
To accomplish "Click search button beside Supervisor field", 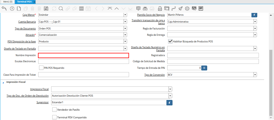I will tap(169, 102).
